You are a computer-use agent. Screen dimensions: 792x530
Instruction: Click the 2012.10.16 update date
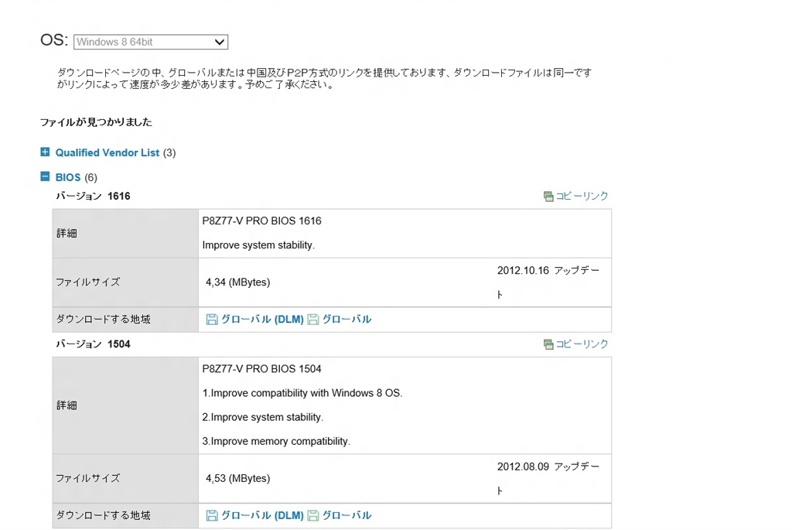tap(523, 270)
